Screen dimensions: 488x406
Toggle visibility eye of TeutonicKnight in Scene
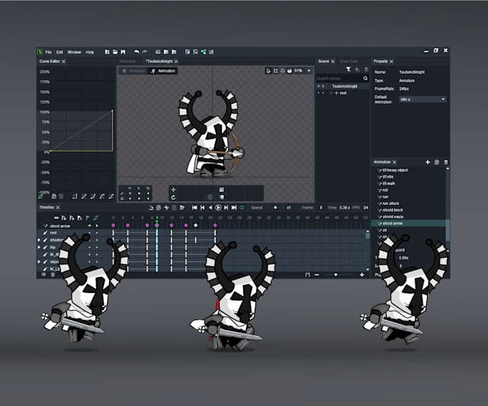(319, 86)
